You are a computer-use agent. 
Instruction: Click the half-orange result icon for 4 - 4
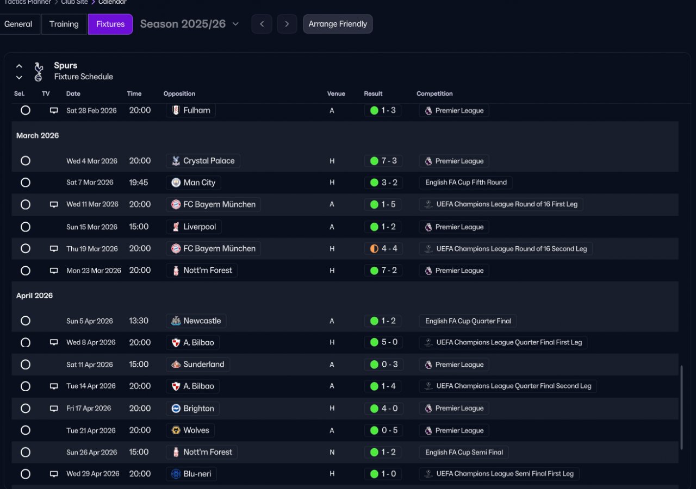(374, 248)
